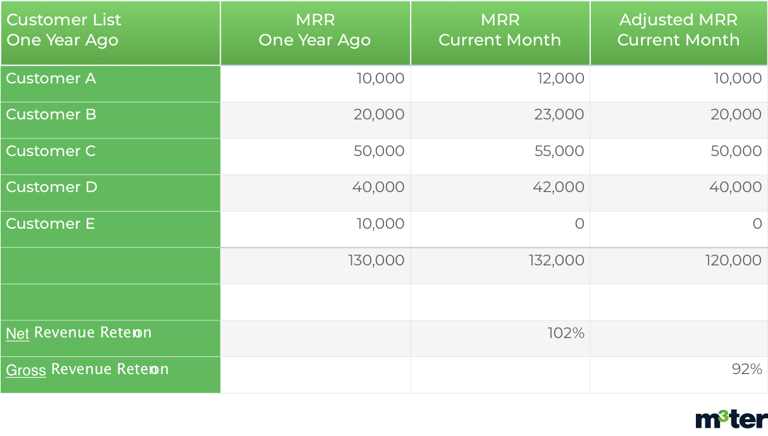This screenshot has height=436, width=768.
Task: Click the MRR Current Month column header
Action: (x=499, y=30)
